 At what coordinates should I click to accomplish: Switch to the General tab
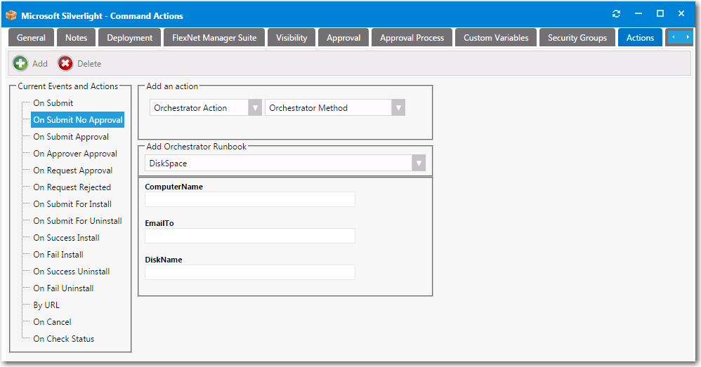click(x=31, y=38)
